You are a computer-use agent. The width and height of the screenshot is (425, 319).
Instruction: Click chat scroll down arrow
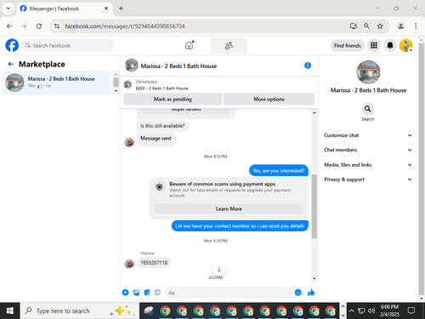[314, 278]
